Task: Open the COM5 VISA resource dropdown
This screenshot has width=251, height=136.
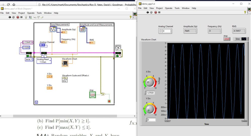Action: 32,42
